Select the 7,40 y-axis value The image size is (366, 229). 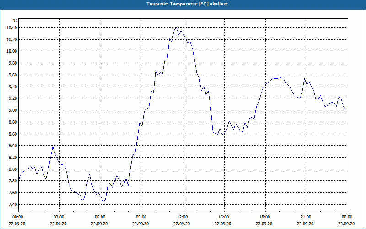(13, 205)
